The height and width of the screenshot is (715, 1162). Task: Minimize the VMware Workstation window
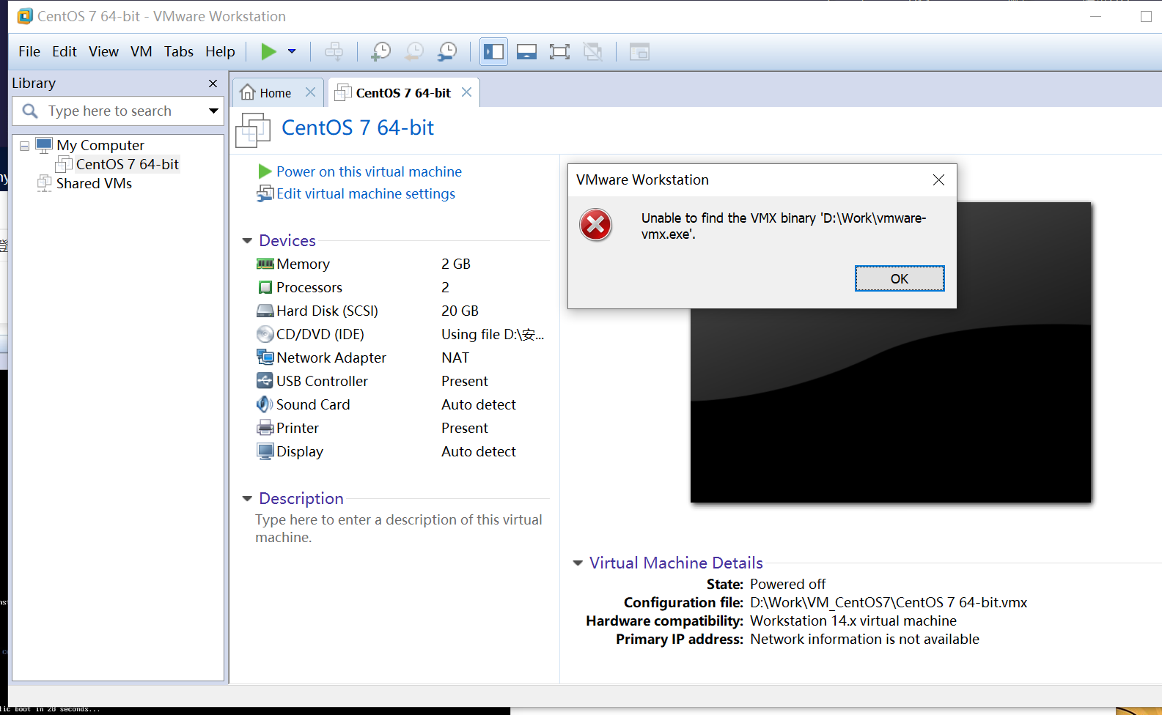[x=1096, y=16]
